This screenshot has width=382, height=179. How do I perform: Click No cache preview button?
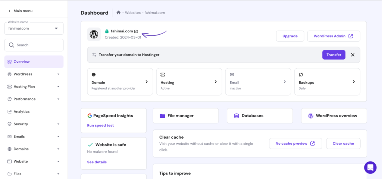[295, 144]
